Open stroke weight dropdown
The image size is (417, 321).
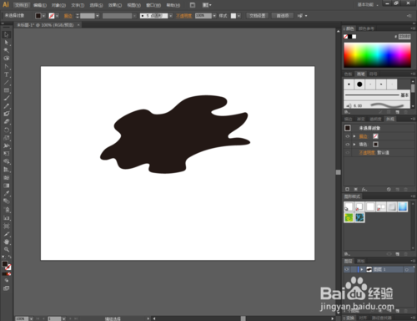tap(98, 16)
